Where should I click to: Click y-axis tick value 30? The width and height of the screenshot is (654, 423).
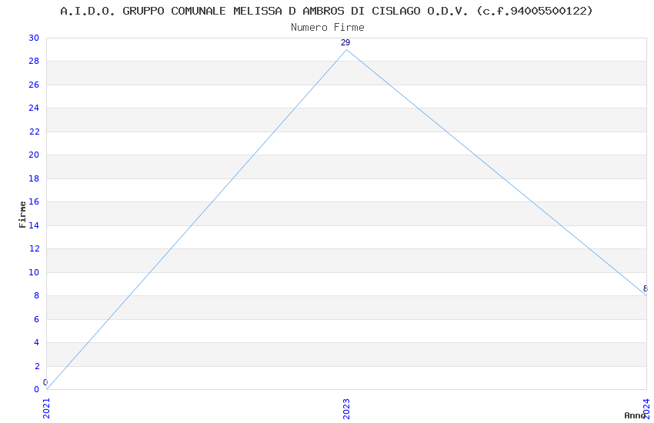click(34, 38)
